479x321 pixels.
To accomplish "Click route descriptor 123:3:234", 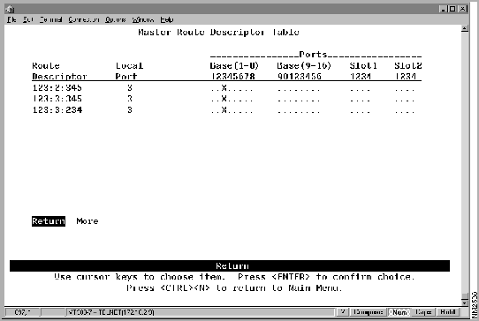I will click(x=57, y=109).
